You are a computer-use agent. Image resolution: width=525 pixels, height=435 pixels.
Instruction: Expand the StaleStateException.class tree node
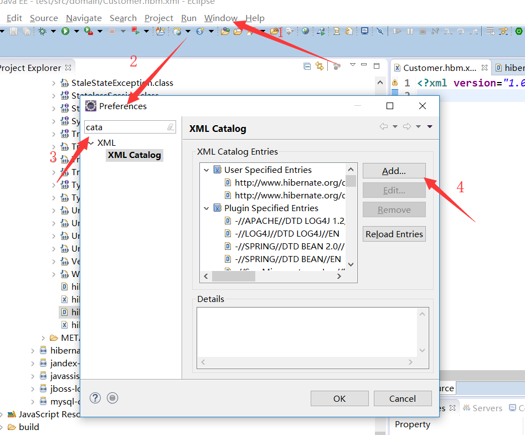54,83
